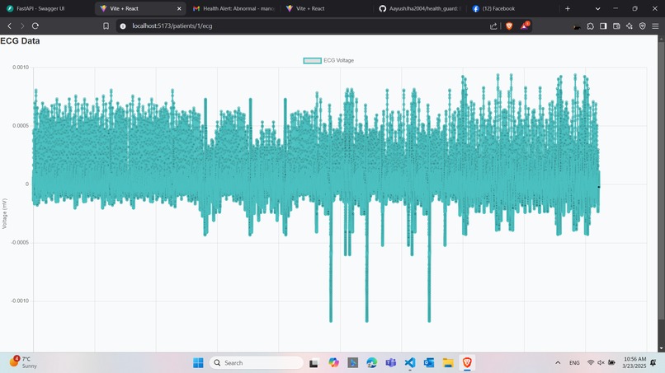Toggle the browser sidebar panel
This screenshot has width=665, height=373.
coord(603,26)
